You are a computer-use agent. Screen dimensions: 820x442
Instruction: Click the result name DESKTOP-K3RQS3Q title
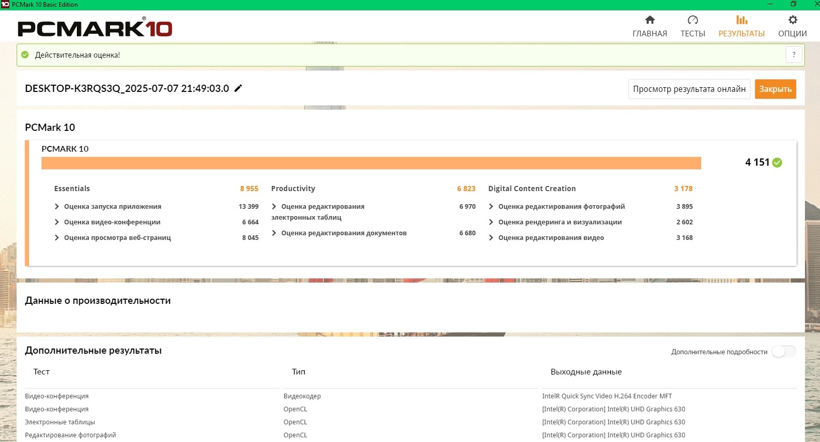[127, 88]
